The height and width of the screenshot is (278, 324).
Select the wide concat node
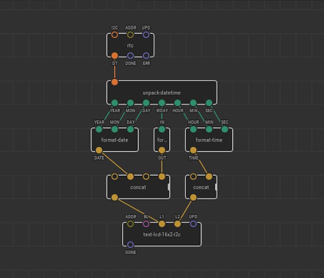point(138,187)
